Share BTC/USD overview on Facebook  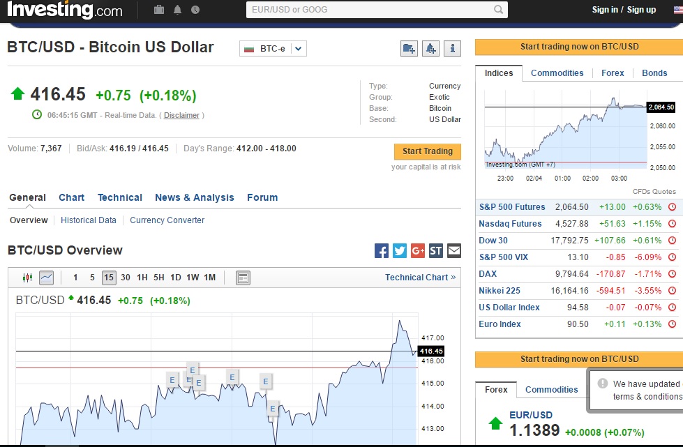click(x=381, y=251)
